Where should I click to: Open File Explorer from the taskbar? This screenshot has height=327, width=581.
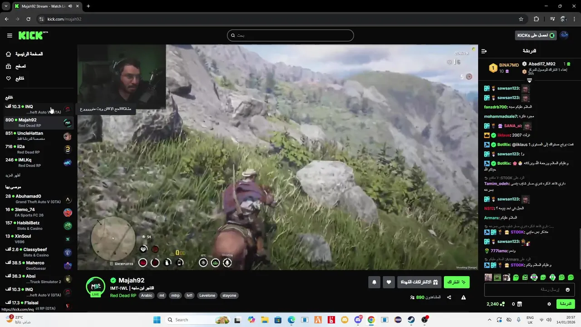(x=265, y=320)
